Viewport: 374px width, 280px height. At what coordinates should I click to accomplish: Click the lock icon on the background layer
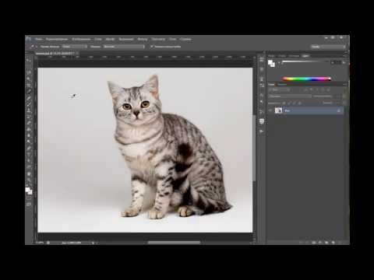[x=339, y=110]
